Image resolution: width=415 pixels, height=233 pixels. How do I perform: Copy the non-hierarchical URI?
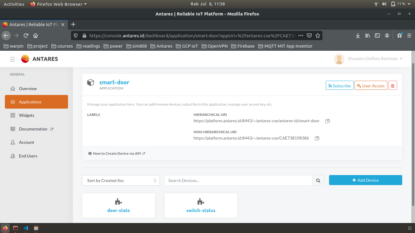(317, 138)
